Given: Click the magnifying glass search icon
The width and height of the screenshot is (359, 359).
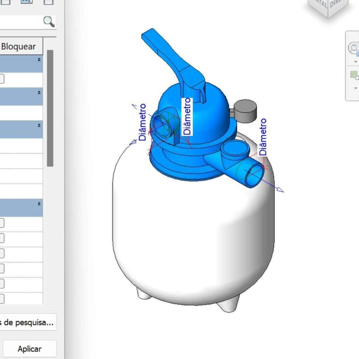Looking at the screenshot, I should point(49,22).
